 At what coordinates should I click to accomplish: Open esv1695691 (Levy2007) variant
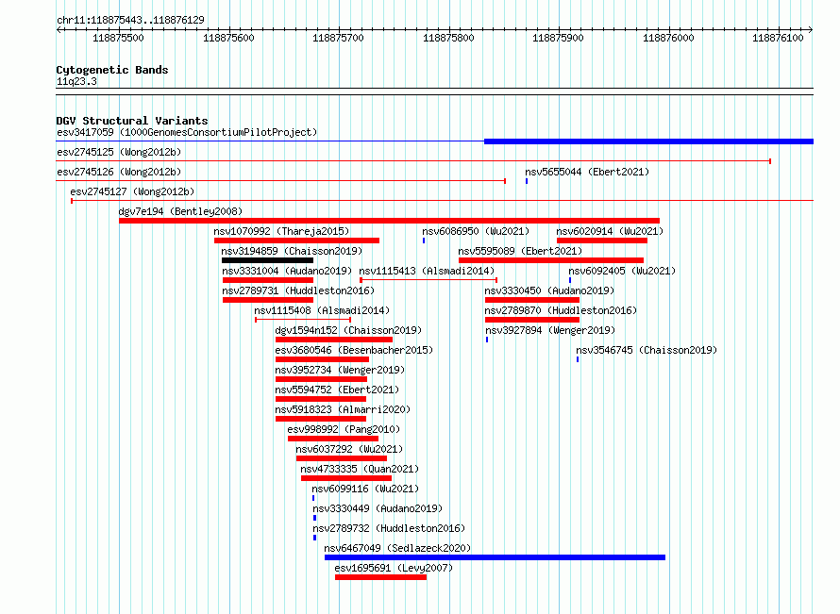coord(394,568)
